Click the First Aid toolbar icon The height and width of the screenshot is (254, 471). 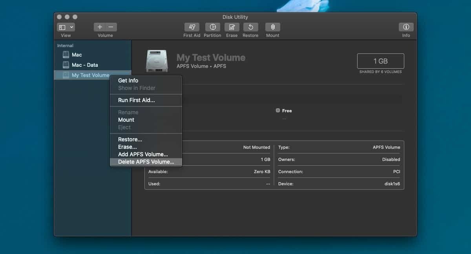(192, 27)
